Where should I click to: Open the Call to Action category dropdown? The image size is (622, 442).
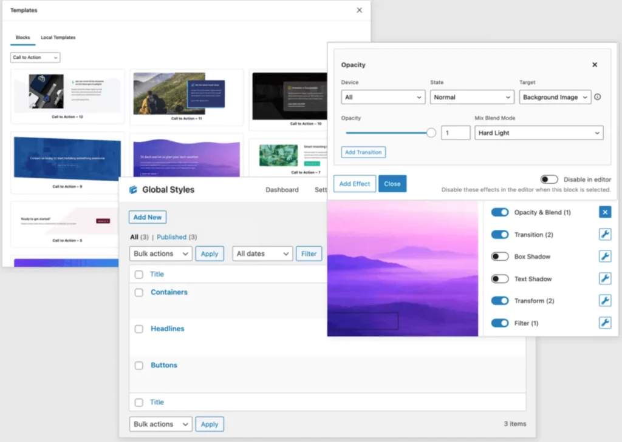coord(35,57)
